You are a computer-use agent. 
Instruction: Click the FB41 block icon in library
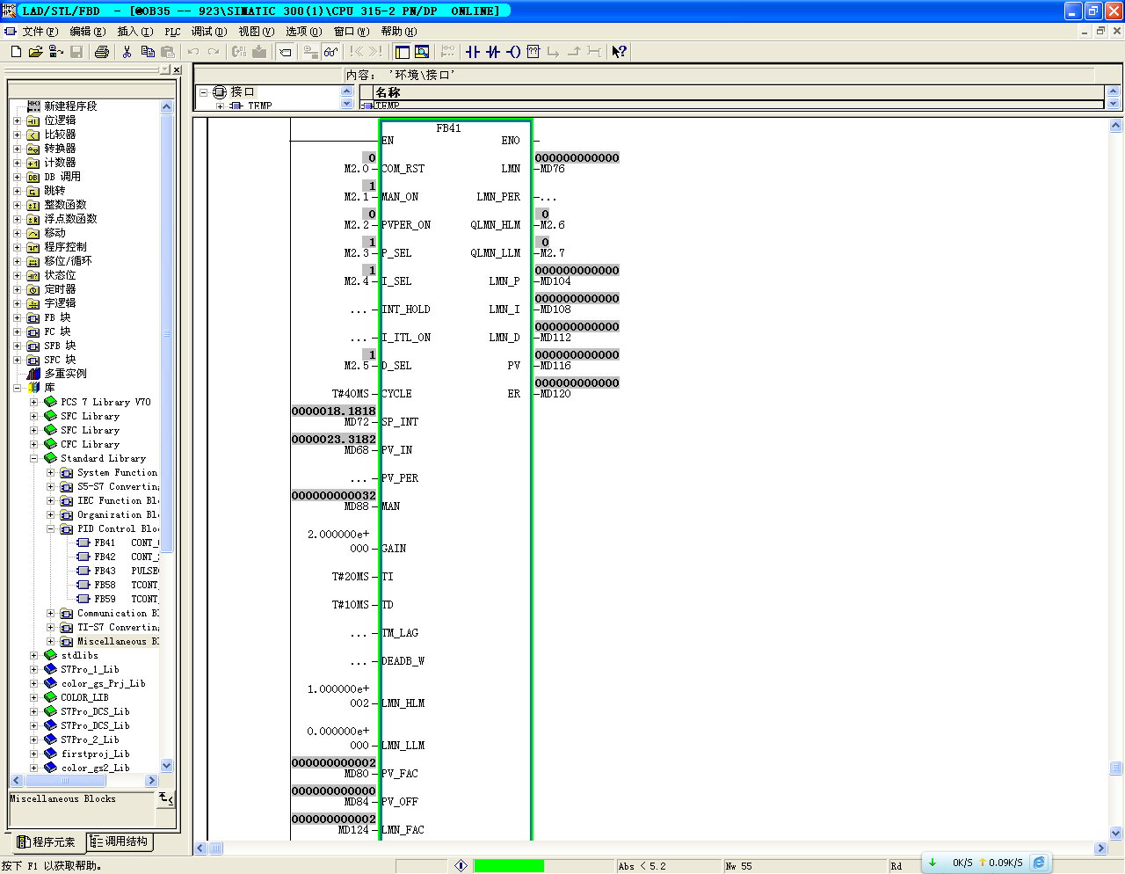[x=83, y=543]
